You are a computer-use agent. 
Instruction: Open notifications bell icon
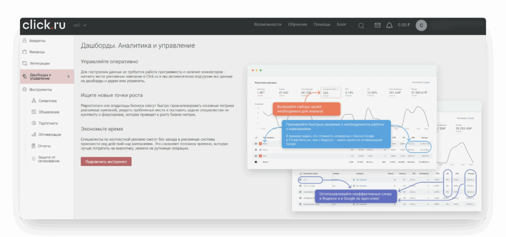click(389, 25)
